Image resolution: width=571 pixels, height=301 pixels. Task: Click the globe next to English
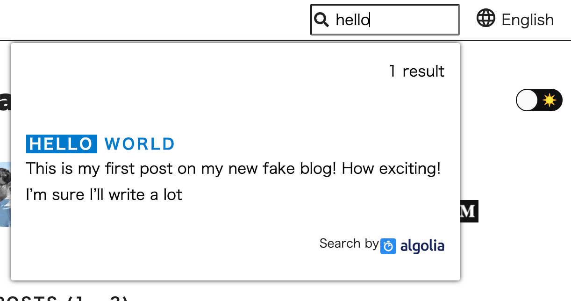(x=486, y=18)
